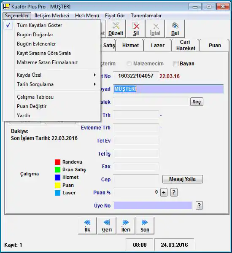The image size is (232, 253).
Task: Click the Mesaj Yolla button
Action: click(x=182, y=179)
